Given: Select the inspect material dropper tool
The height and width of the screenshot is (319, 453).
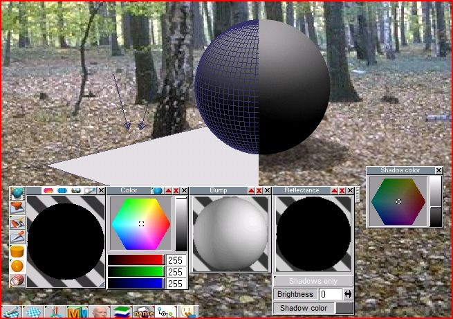Looking at the screenshot, I should 17,237.
